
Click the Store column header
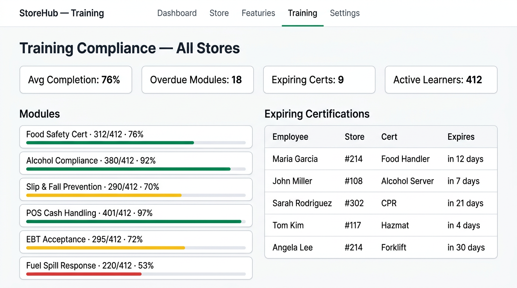pos(355,137)
